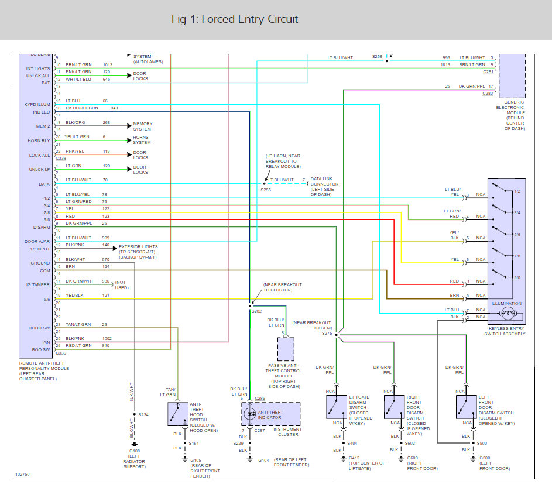
Task: Click the 'Fig 1: Forced Entry Circuit' title
Action: (235, 19)
